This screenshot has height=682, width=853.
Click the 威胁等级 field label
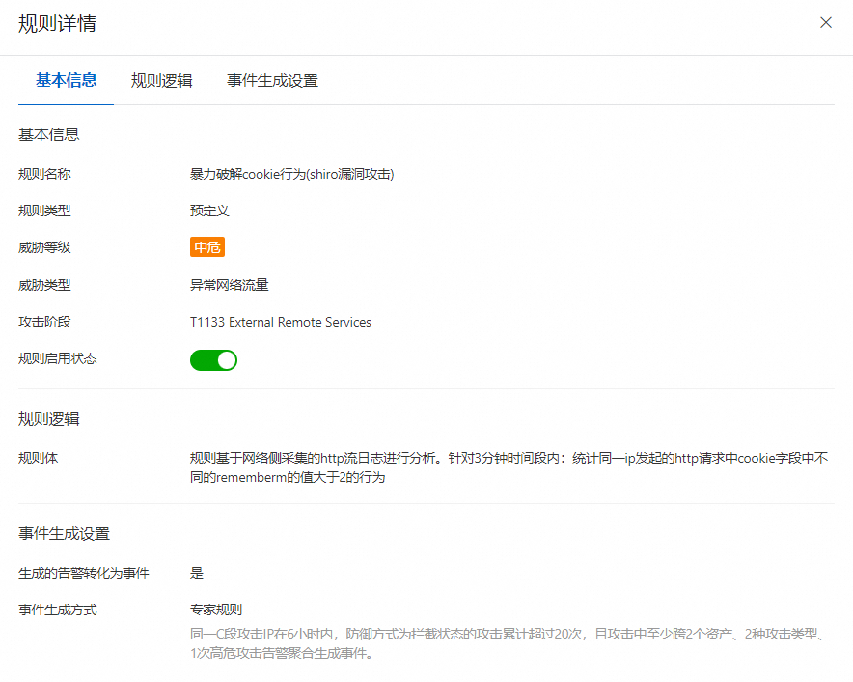click(44, 248)
